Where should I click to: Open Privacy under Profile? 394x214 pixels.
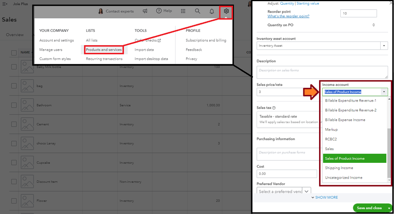click(191, 59)
